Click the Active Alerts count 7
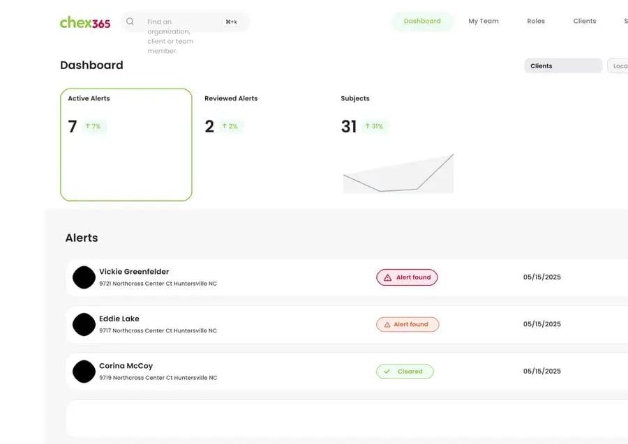 pyautogui.click(x=73, y=126)
